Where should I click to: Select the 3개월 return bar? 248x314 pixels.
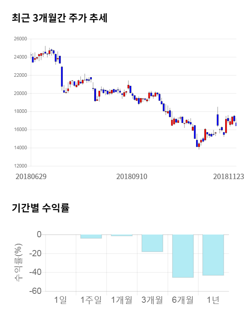point(152,243)
